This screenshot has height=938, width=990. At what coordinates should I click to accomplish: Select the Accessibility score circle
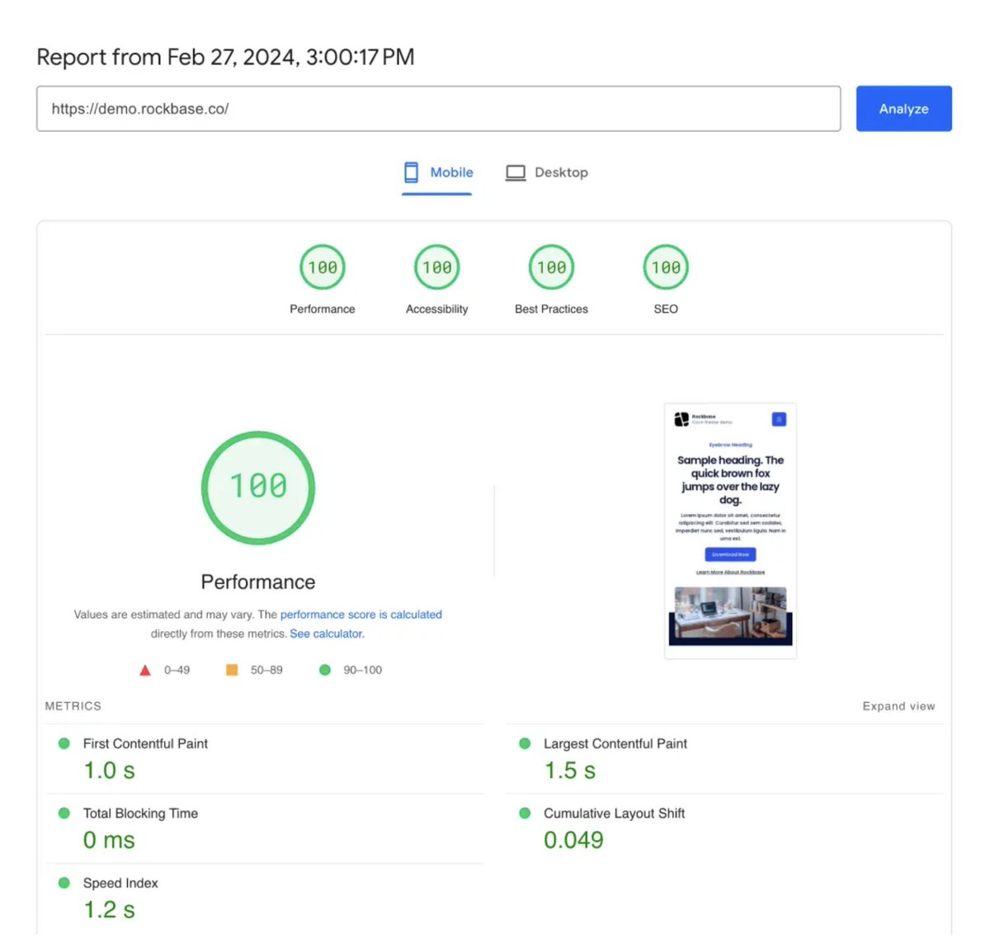tap(436, 266)
